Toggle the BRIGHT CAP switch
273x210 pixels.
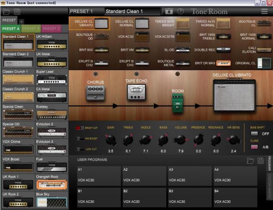(x=80, y=128)
